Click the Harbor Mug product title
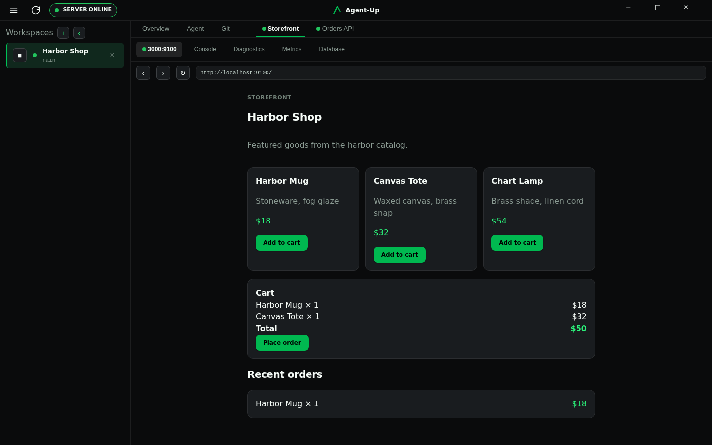The height and width of the screenshot is (445, 712). pyautogui.click(x=282, y=181)
